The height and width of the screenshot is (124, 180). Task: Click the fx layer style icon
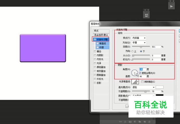coord(125,122)
